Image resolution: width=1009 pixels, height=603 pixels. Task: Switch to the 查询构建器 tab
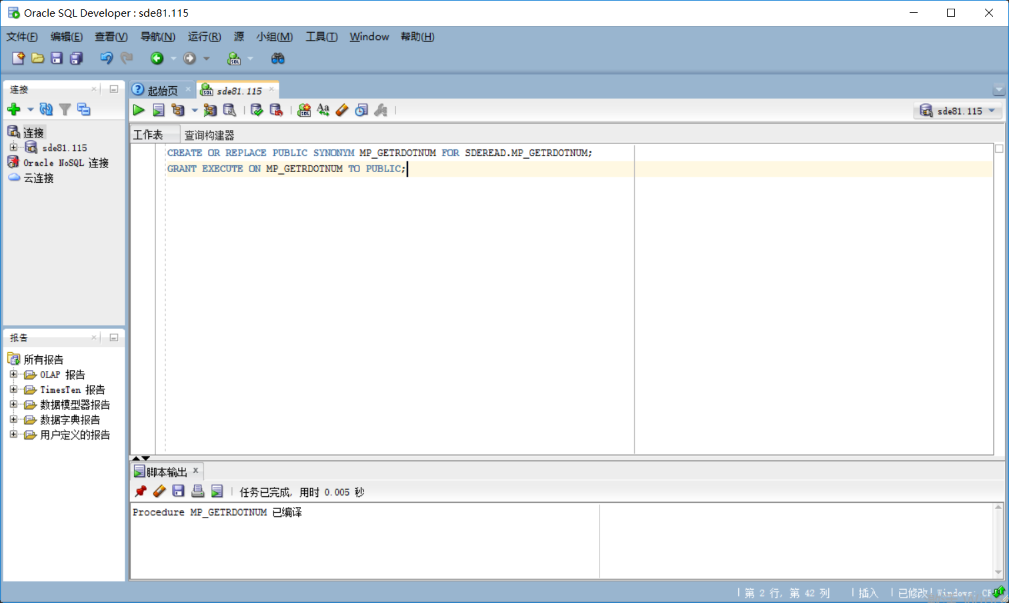[209, 135]
